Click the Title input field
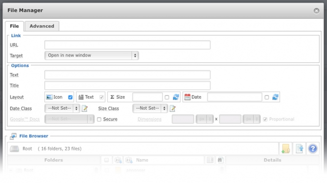This screenshot has height=183, width=327. tap(127, 85)
